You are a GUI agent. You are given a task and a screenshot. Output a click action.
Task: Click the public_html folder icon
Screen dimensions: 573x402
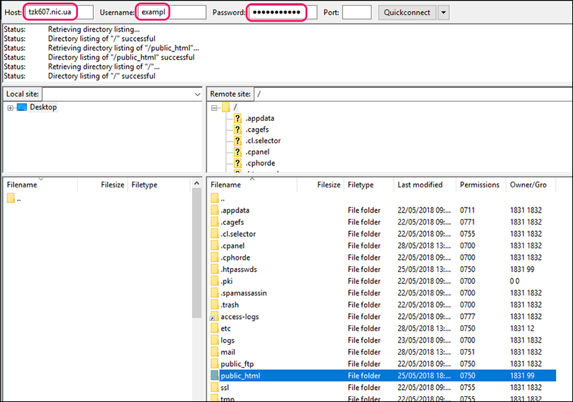pos(215,376)
